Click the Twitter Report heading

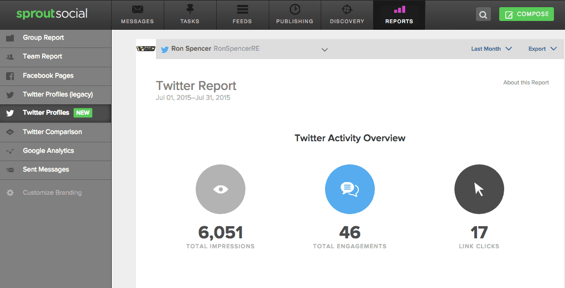tap(196, 86)
